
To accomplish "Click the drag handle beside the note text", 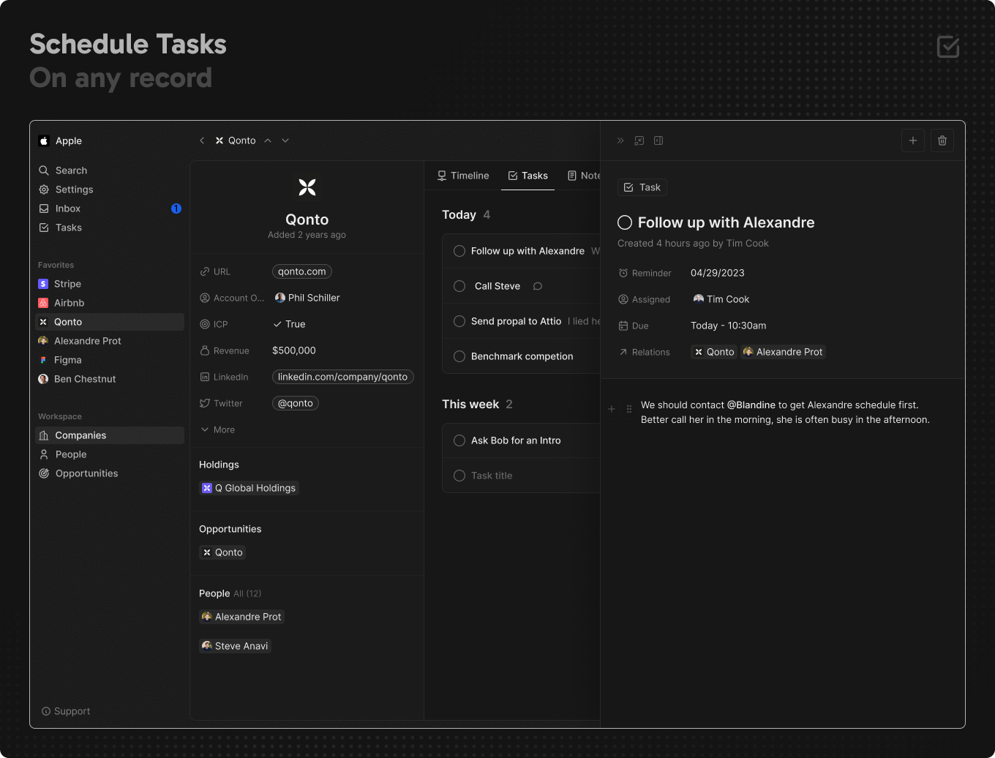I will tap(629, 409).
